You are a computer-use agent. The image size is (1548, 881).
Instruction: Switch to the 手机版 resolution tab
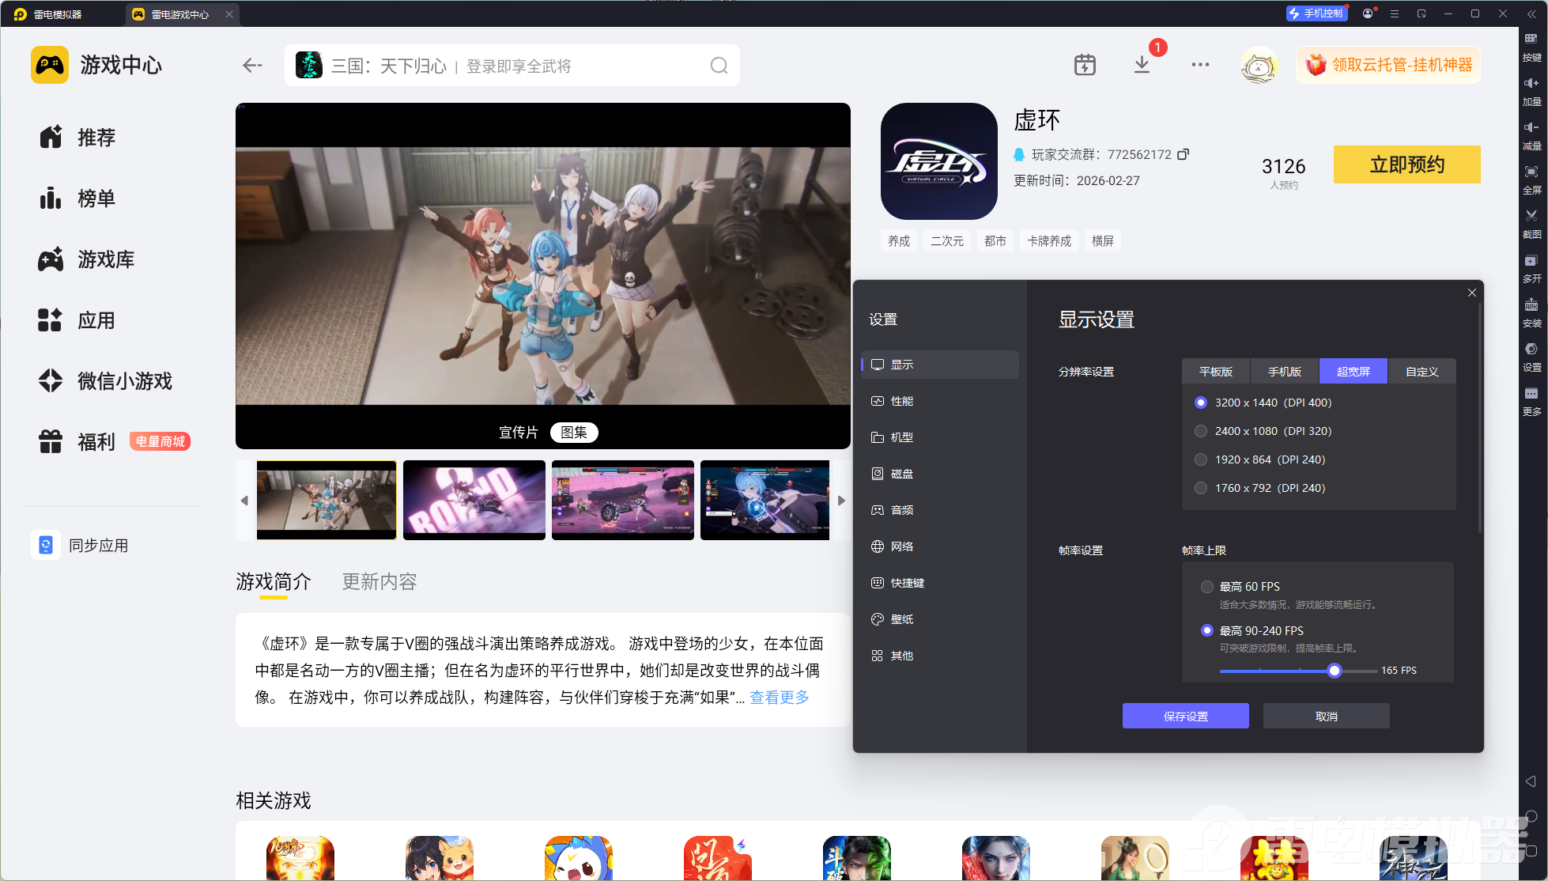point(1284,372)
